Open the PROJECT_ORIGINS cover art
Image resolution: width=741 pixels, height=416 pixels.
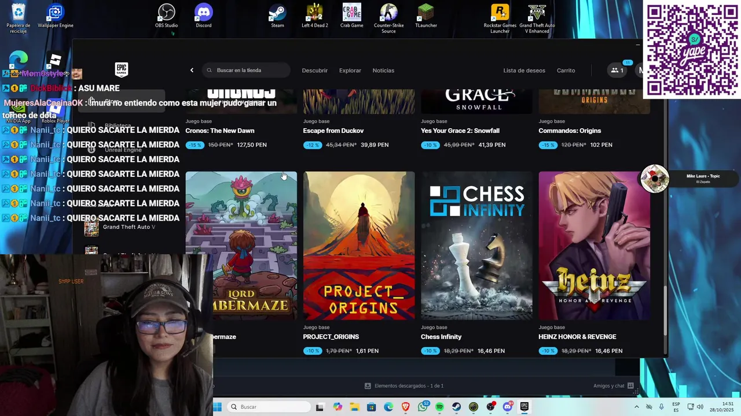click(x=359, y=246)
